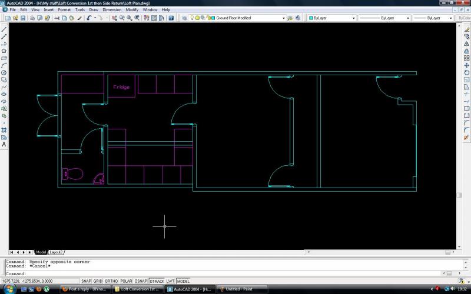Click the Erase tool in modify toolbar
471x294 pixels.
click(x=466, y=28)
